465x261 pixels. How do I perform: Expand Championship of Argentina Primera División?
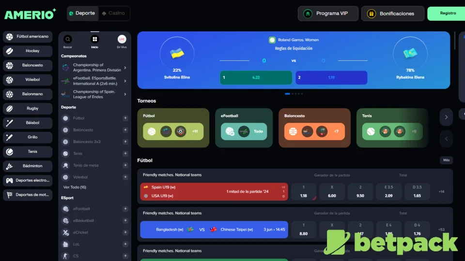pos(125,68)
